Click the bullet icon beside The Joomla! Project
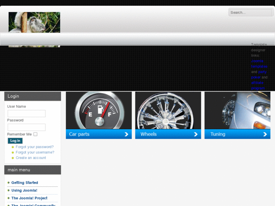 8,198
